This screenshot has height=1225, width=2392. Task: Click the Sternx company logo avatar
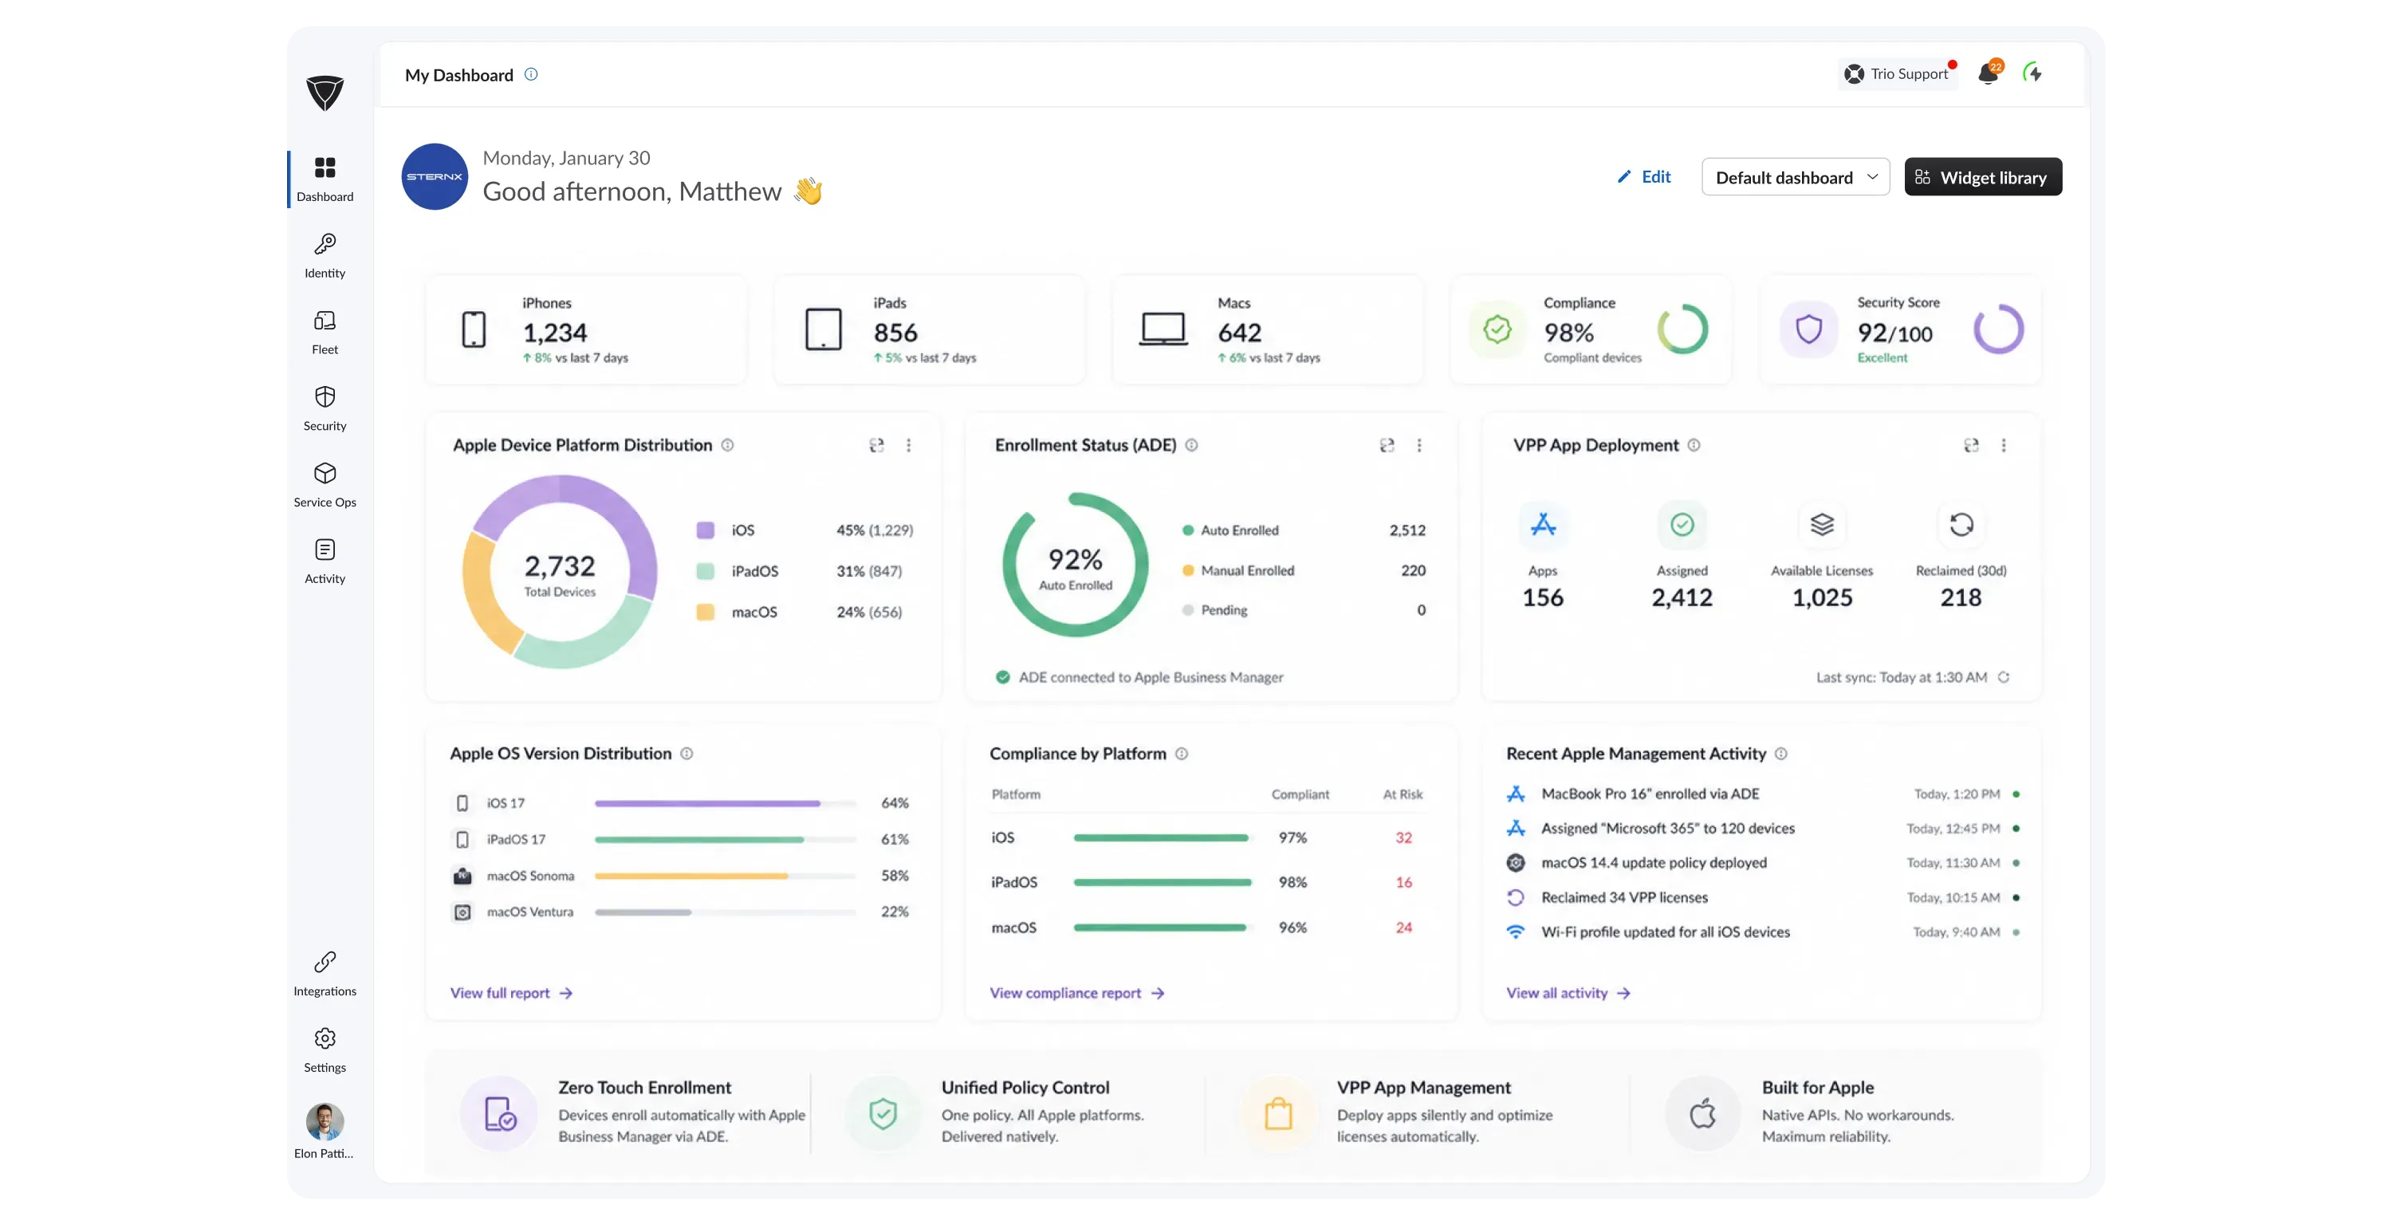tap(434, 176)
